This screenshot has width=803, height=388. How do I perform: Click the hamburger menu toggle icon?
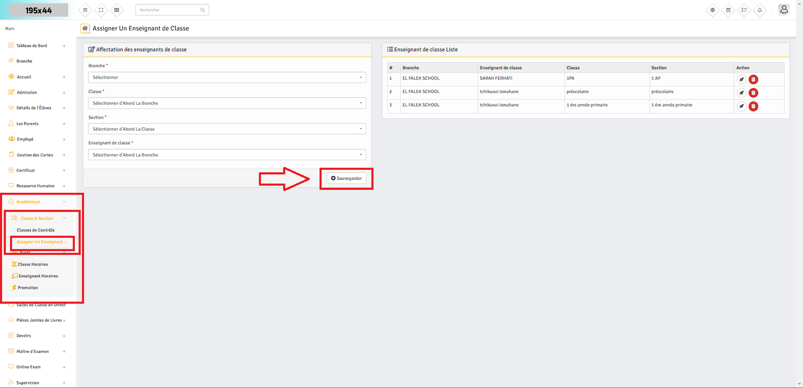[x=85, y=10]
